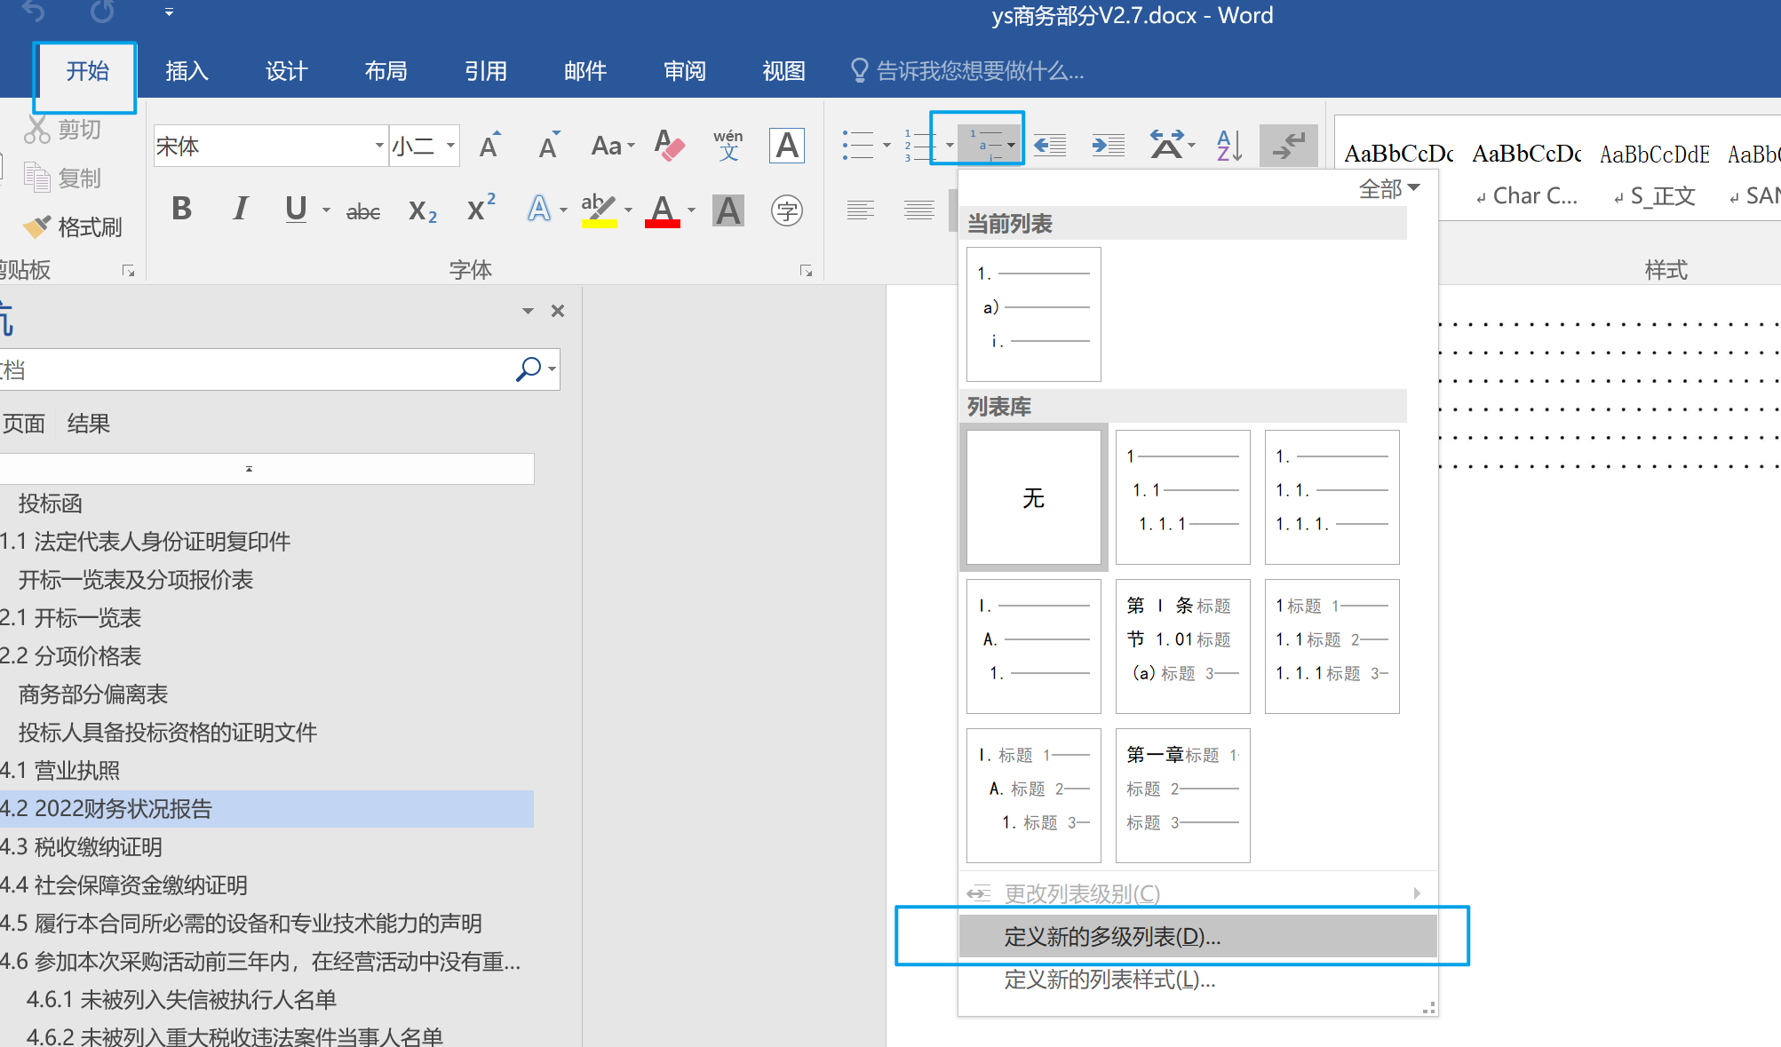Open the 全部 filter dropdown in list menu
This screenshot has height=1047, width=1781.
pyautogui.click(x=1389, y=188)
